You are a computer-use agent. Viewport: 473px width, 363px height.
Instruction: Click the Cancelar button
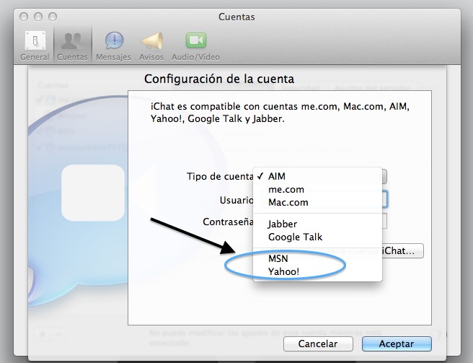[x=318, y=344]
